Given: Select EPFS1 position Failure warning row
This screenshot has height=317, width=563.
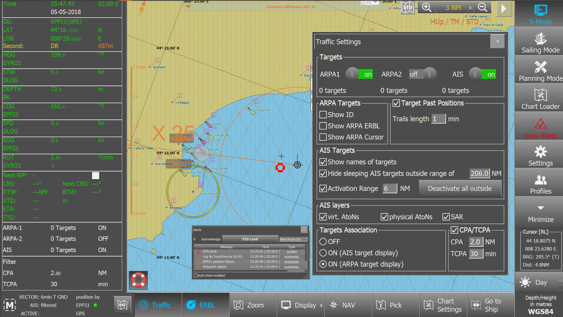Looking at the screenshot, I should tap(249, 262).
